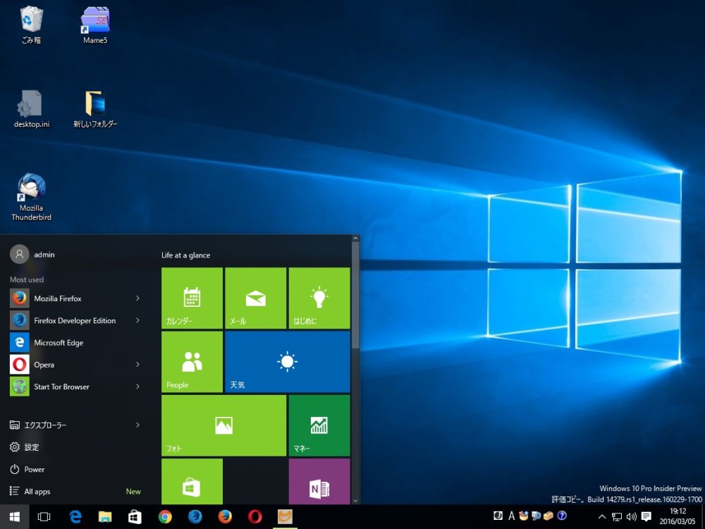Open the Store tile in Start menu
The width and height of the screenshot is (705, 529).
point(192,482)
